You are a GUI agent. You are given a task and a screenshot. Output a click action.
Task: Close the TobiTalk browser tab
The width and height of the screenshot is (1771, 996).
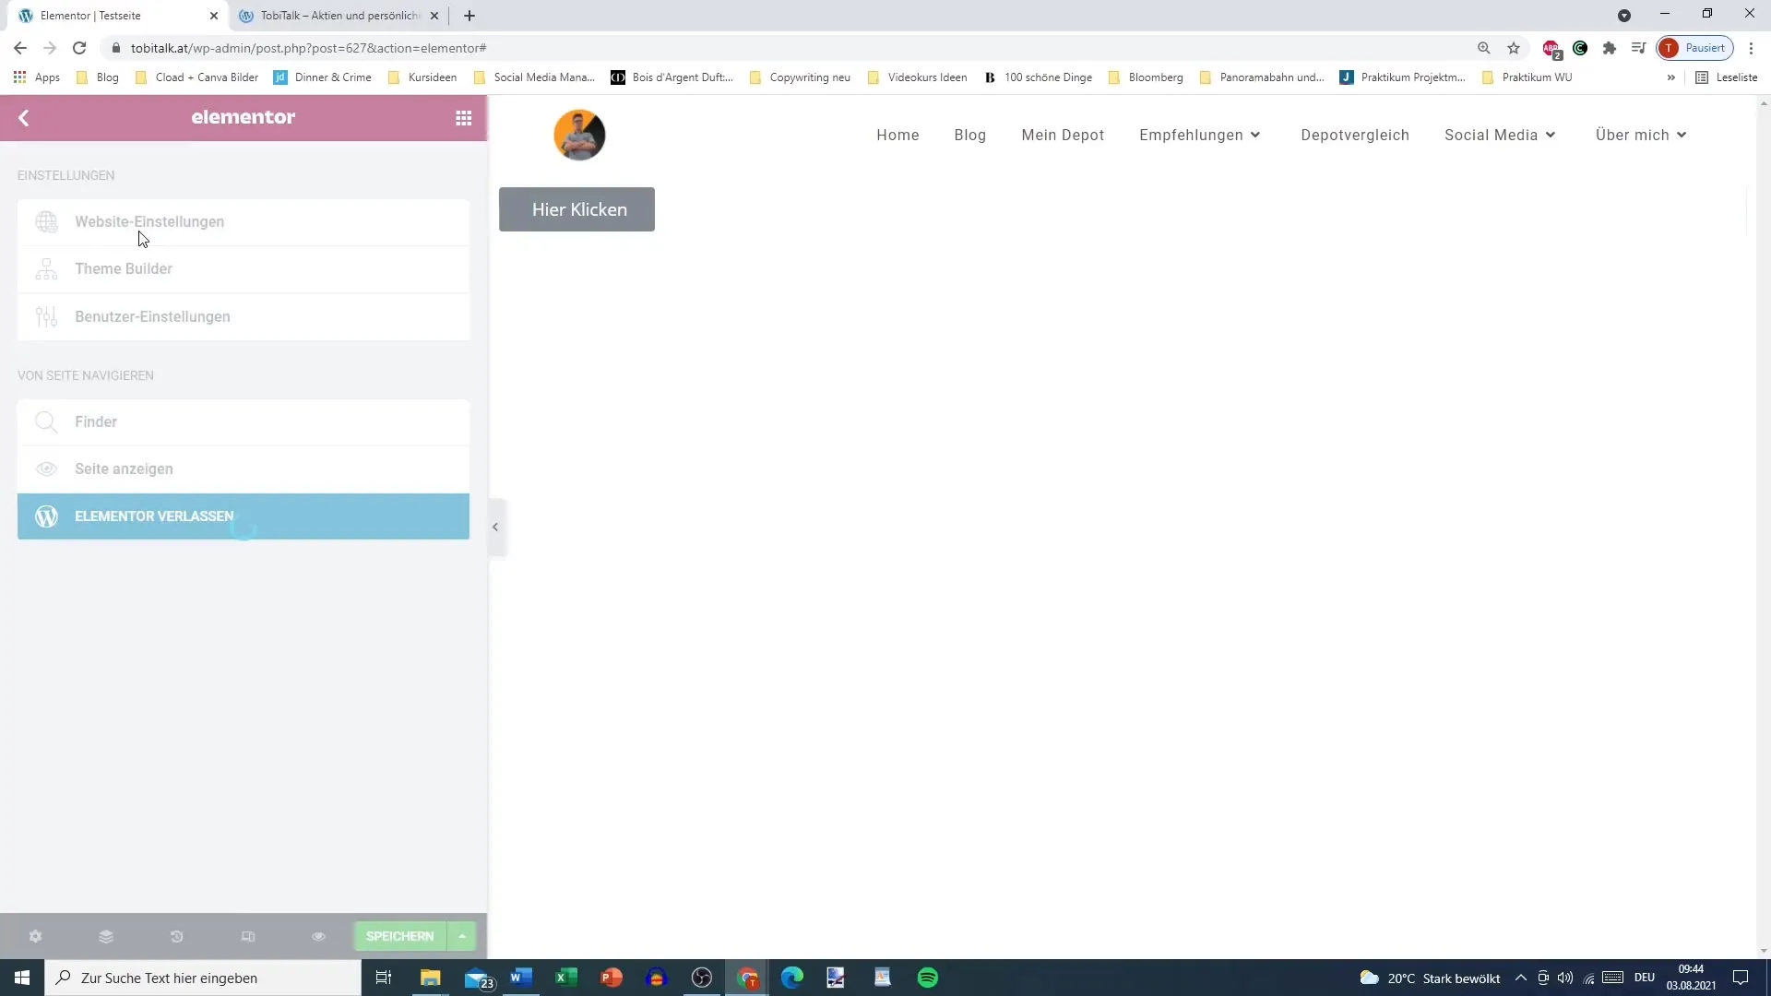(434, 16)
